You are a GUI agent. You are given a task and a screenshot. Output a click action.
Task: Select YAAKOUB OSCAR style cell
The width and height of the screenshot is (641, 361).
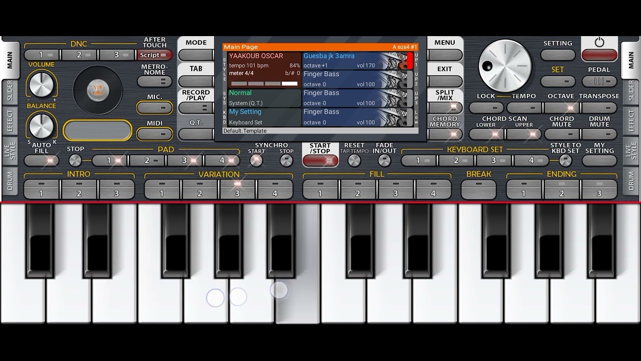click(264, 70)
